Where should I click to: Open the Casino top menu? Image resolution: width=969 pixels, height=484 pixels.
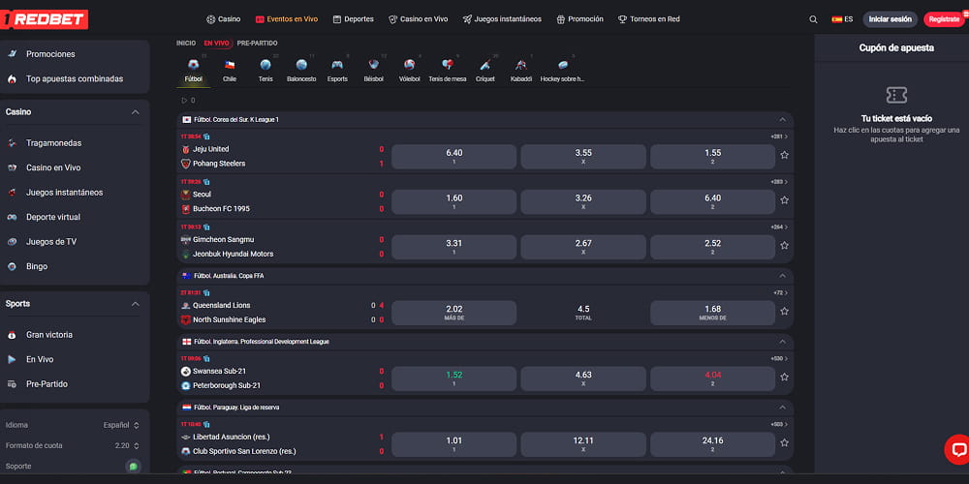pos(223,19)
